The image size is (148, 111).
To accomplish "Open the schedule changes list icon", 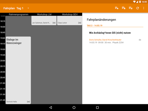I will (131, 8).
